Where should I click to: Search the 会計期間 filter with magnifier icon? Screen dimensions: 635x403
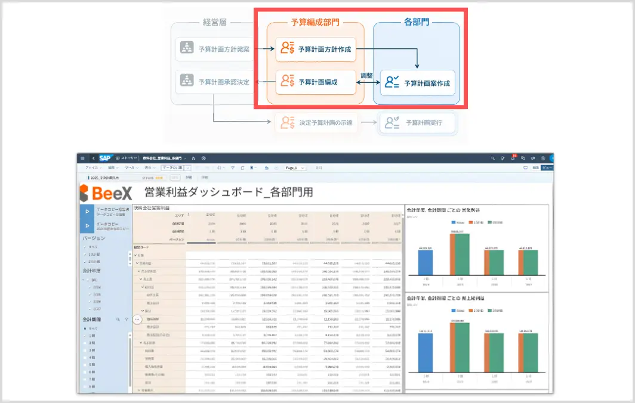pyautogui.click(x=118, y=320)
